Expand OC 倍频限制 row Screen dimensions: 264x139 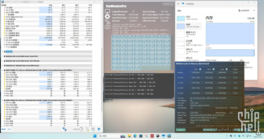5,47
